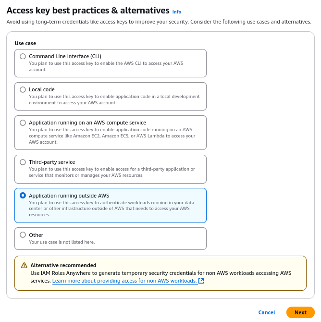Click the selected Application running outside AWS radio
321x322 pixels.
pos(23,196)
